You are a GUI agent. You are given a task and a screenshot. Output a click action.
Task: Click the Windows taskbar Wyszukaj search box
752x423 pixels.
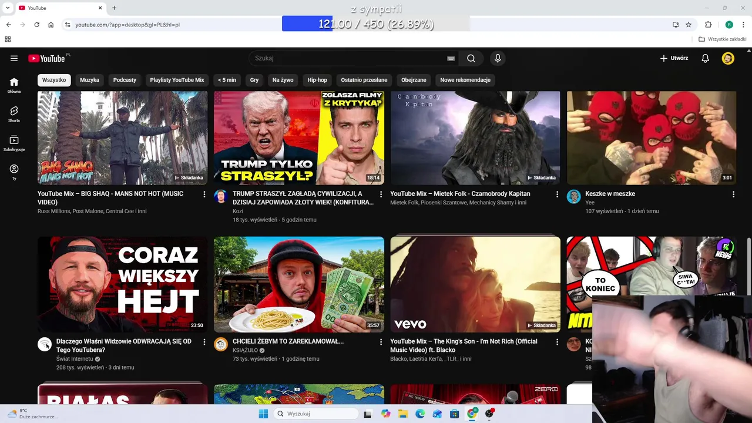pyautogui.click(x=316, y=414)
